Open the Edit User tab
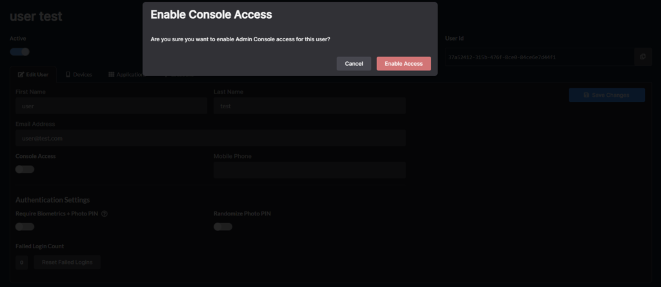The image size is (661, 287). (34, 75)
